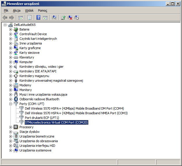Select Urządzenia biometryczne category label
The height and width of the screenshot is (166, 182).
point(37,136)
